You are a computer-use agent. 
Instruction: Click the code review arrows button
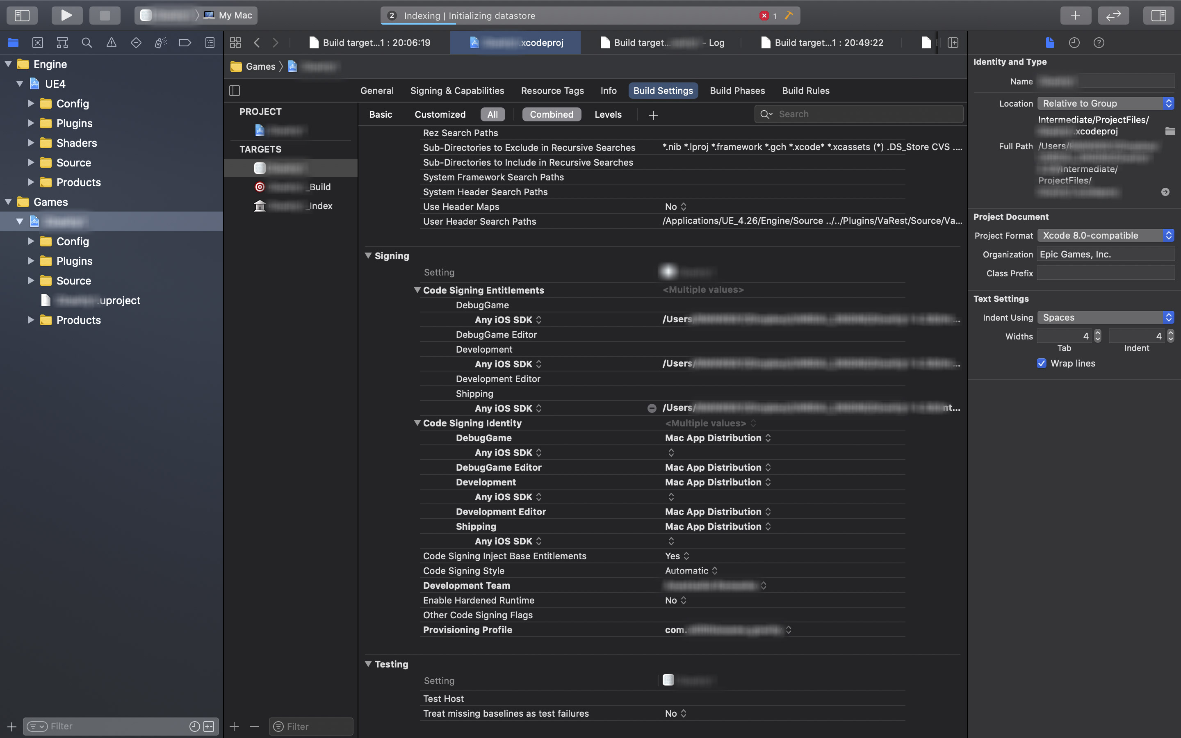pos(1113,15)
